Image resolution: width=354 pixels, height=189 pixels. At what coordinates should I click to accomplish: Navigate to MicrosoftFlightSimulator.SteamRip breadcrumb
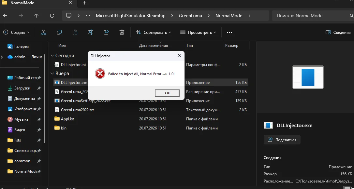click(130, 16)
